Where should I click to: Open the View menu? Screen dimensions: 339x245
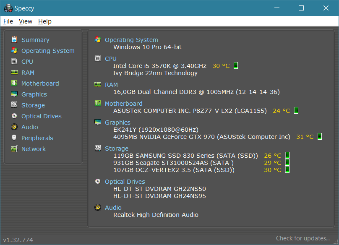[x=26, y=21]
